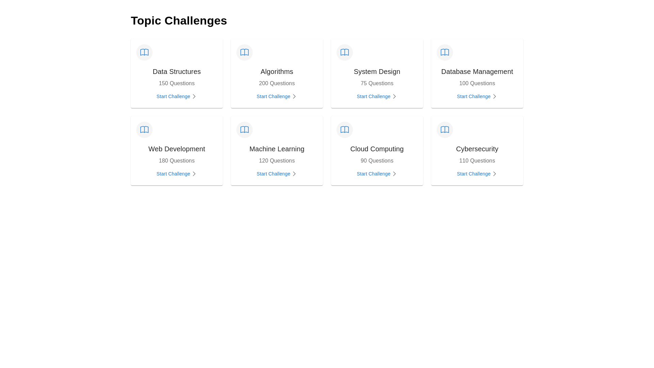Start the Machine Learning challenge
The width and height of the screenshot is (654, 368).
click(x=273, y=174)
